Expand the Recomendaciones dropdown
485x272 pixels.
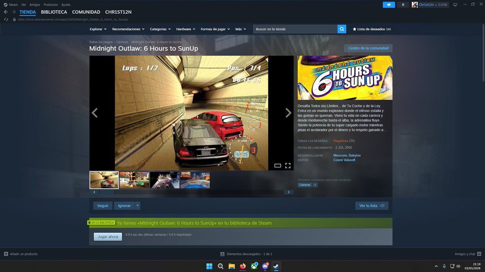[x=129, y=29]
